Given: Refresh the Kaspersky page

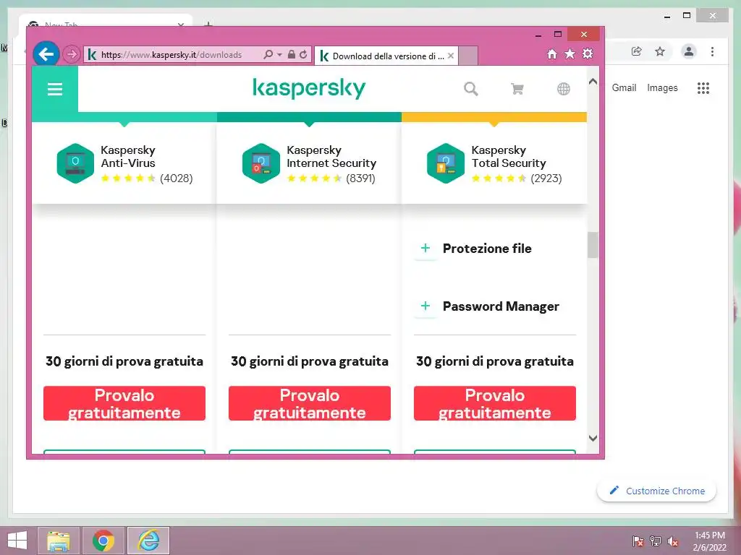Looking at the screenshot, I should tap(303, 55).
